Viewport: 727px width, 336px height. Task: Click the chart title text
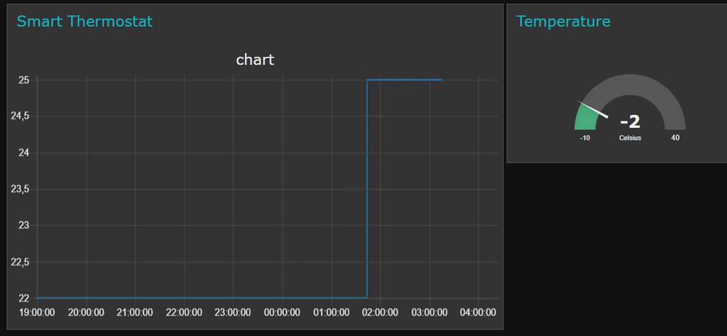(255, 60)
